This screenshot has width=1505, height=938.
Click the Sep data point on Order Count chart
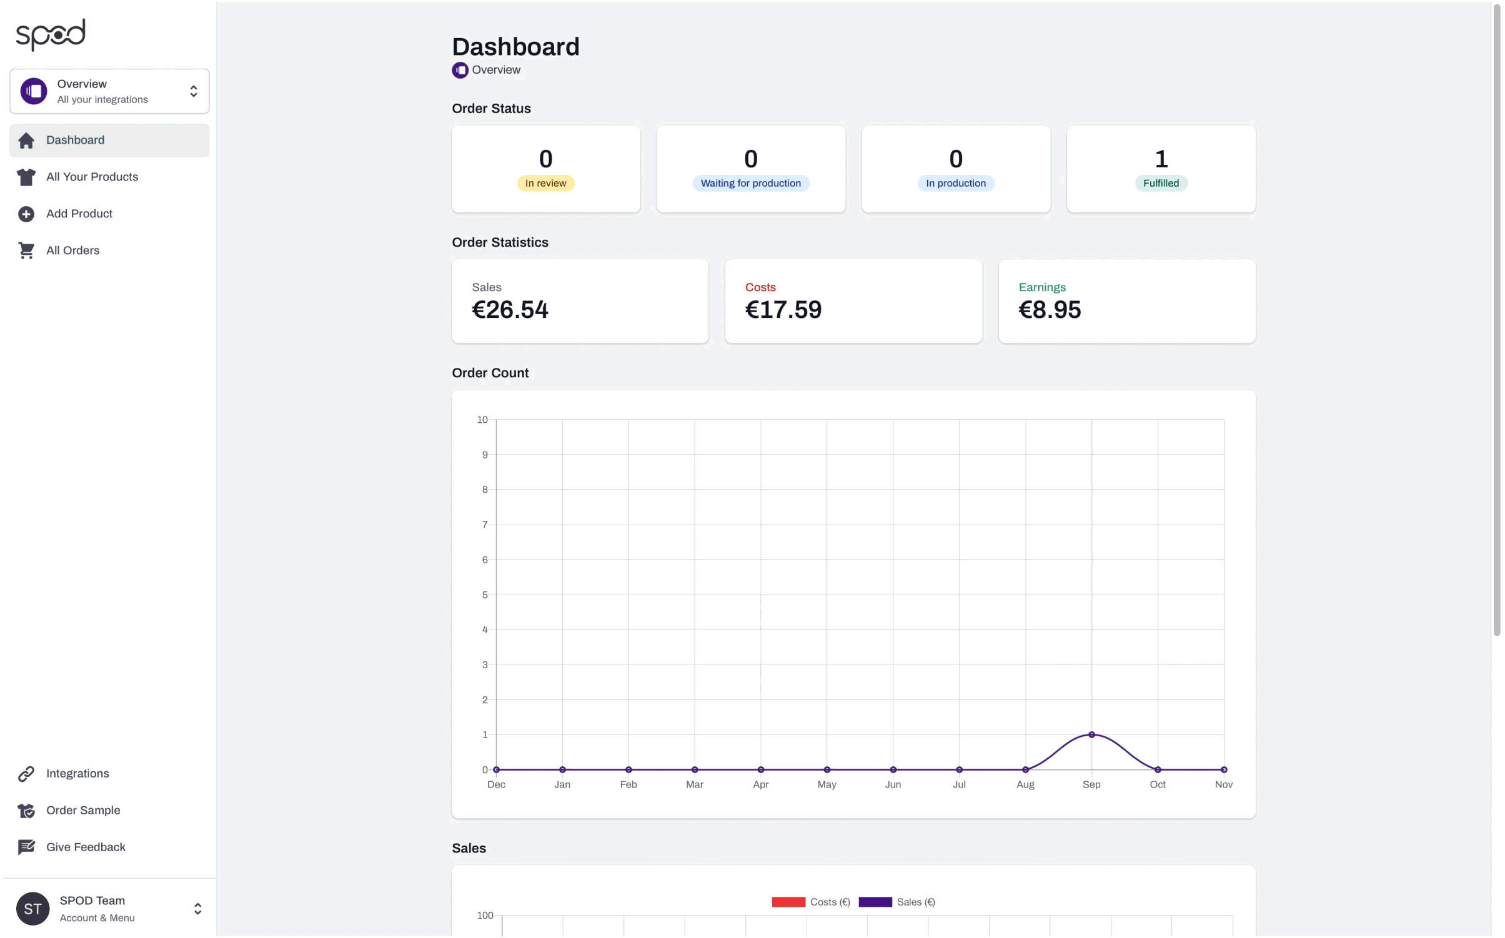click(1091, 736)
